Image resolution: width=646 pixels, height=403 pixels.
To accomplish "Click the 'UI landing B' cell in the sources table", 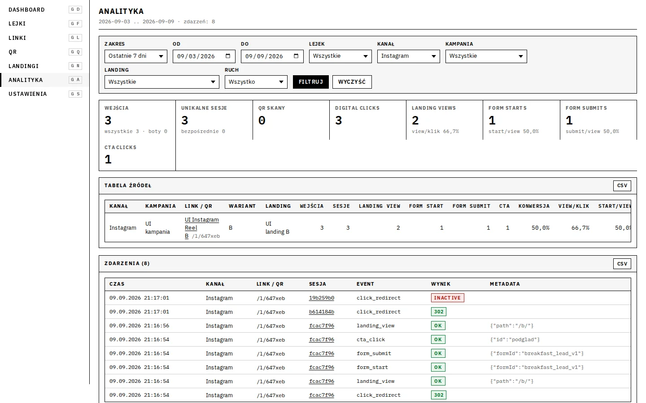I will 277,228.
